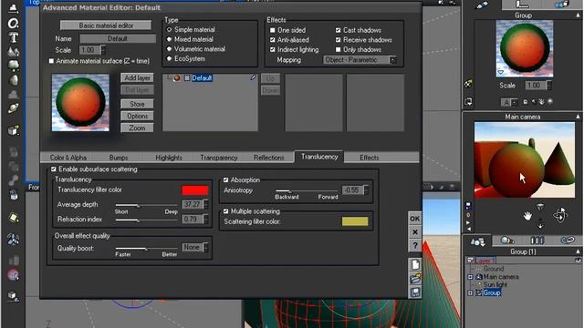Open the Objects tab in world browser

(477, 241)
